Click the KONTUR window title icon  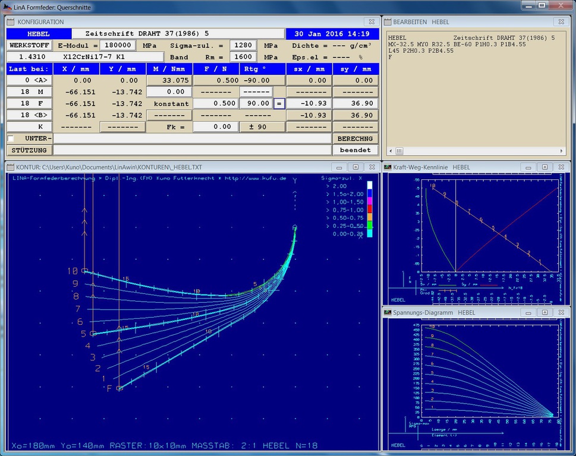point(11,167)
